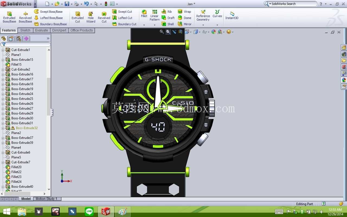Select the Fillet tool

[144, 14]
